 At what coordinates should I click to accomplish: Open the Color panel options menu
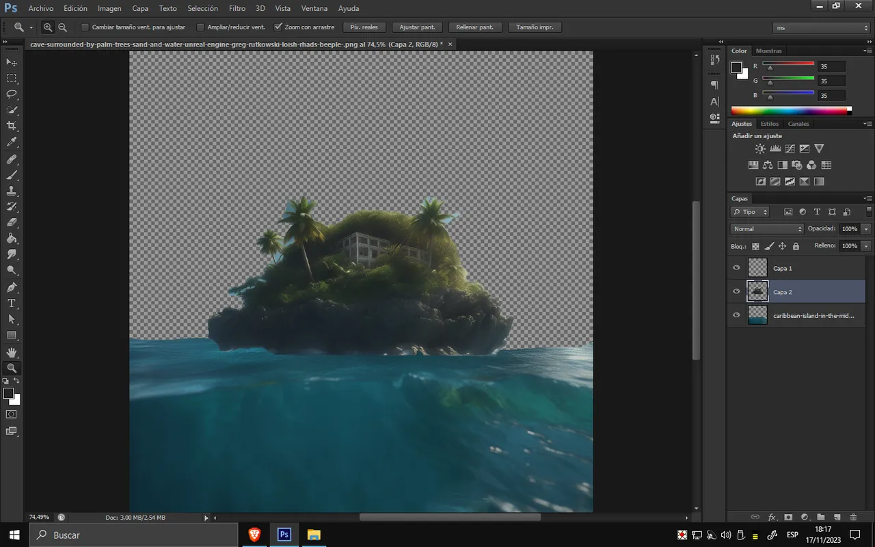coord(867,51)
